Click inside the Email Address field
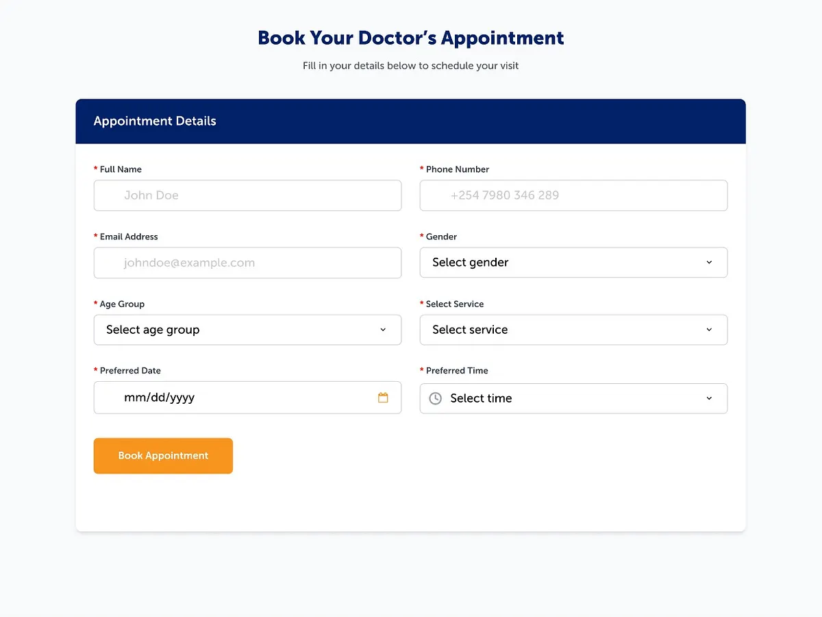This screenshot has height=617, width=822. [247, 263]
